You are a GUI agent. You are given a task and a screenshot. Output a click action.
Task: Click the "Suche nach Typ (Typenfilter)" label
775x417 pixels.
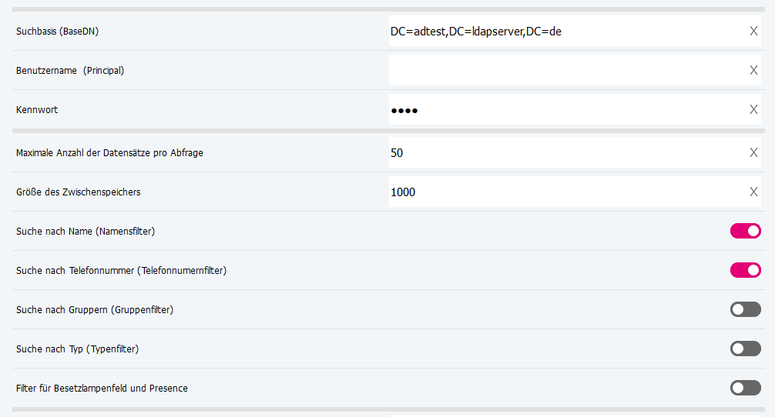pyautogui.click(x=77, y=349)
